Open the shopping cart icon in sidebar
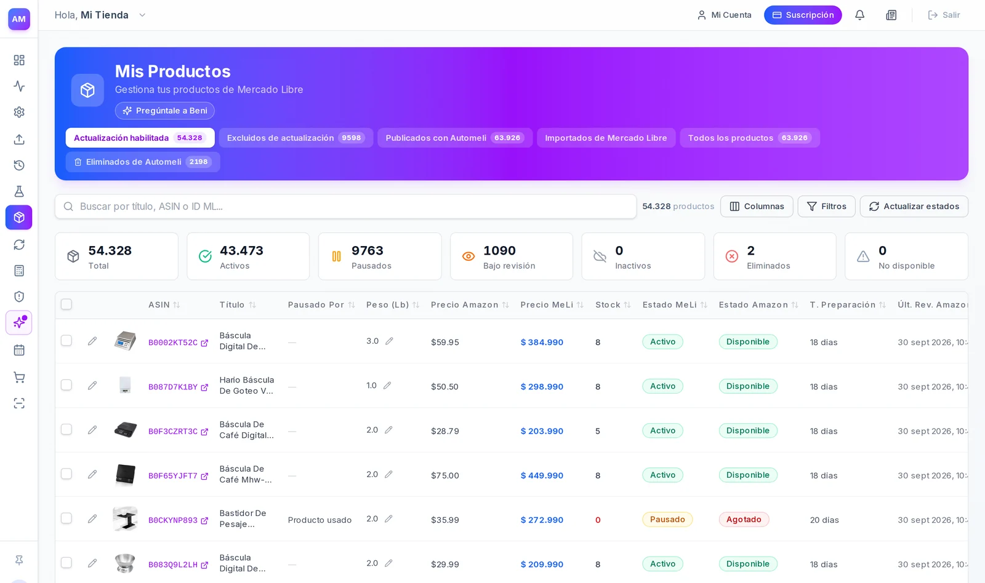Screen dimensions: 985x583 point(19,377)
